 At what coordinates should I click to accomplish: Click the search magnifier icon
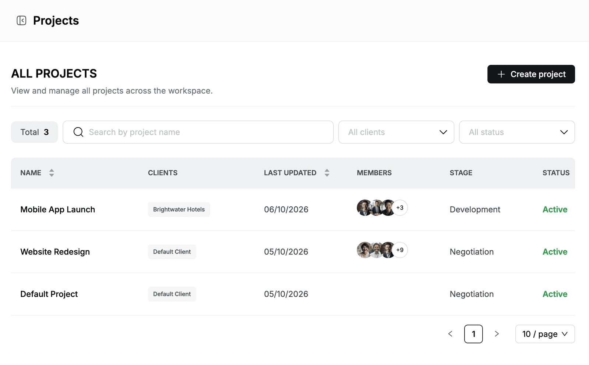click(78, 132)
